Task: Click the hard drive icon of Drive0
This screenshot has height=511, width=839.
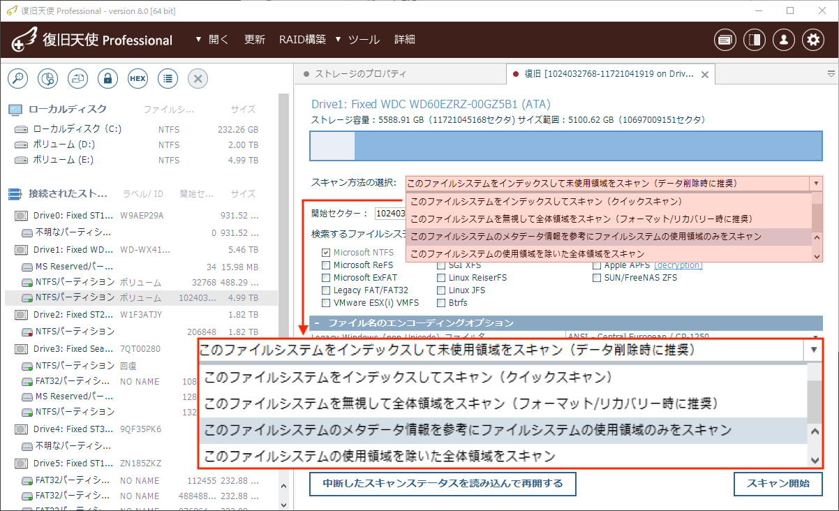Action: pyautogui.click(x=22, y=216)
